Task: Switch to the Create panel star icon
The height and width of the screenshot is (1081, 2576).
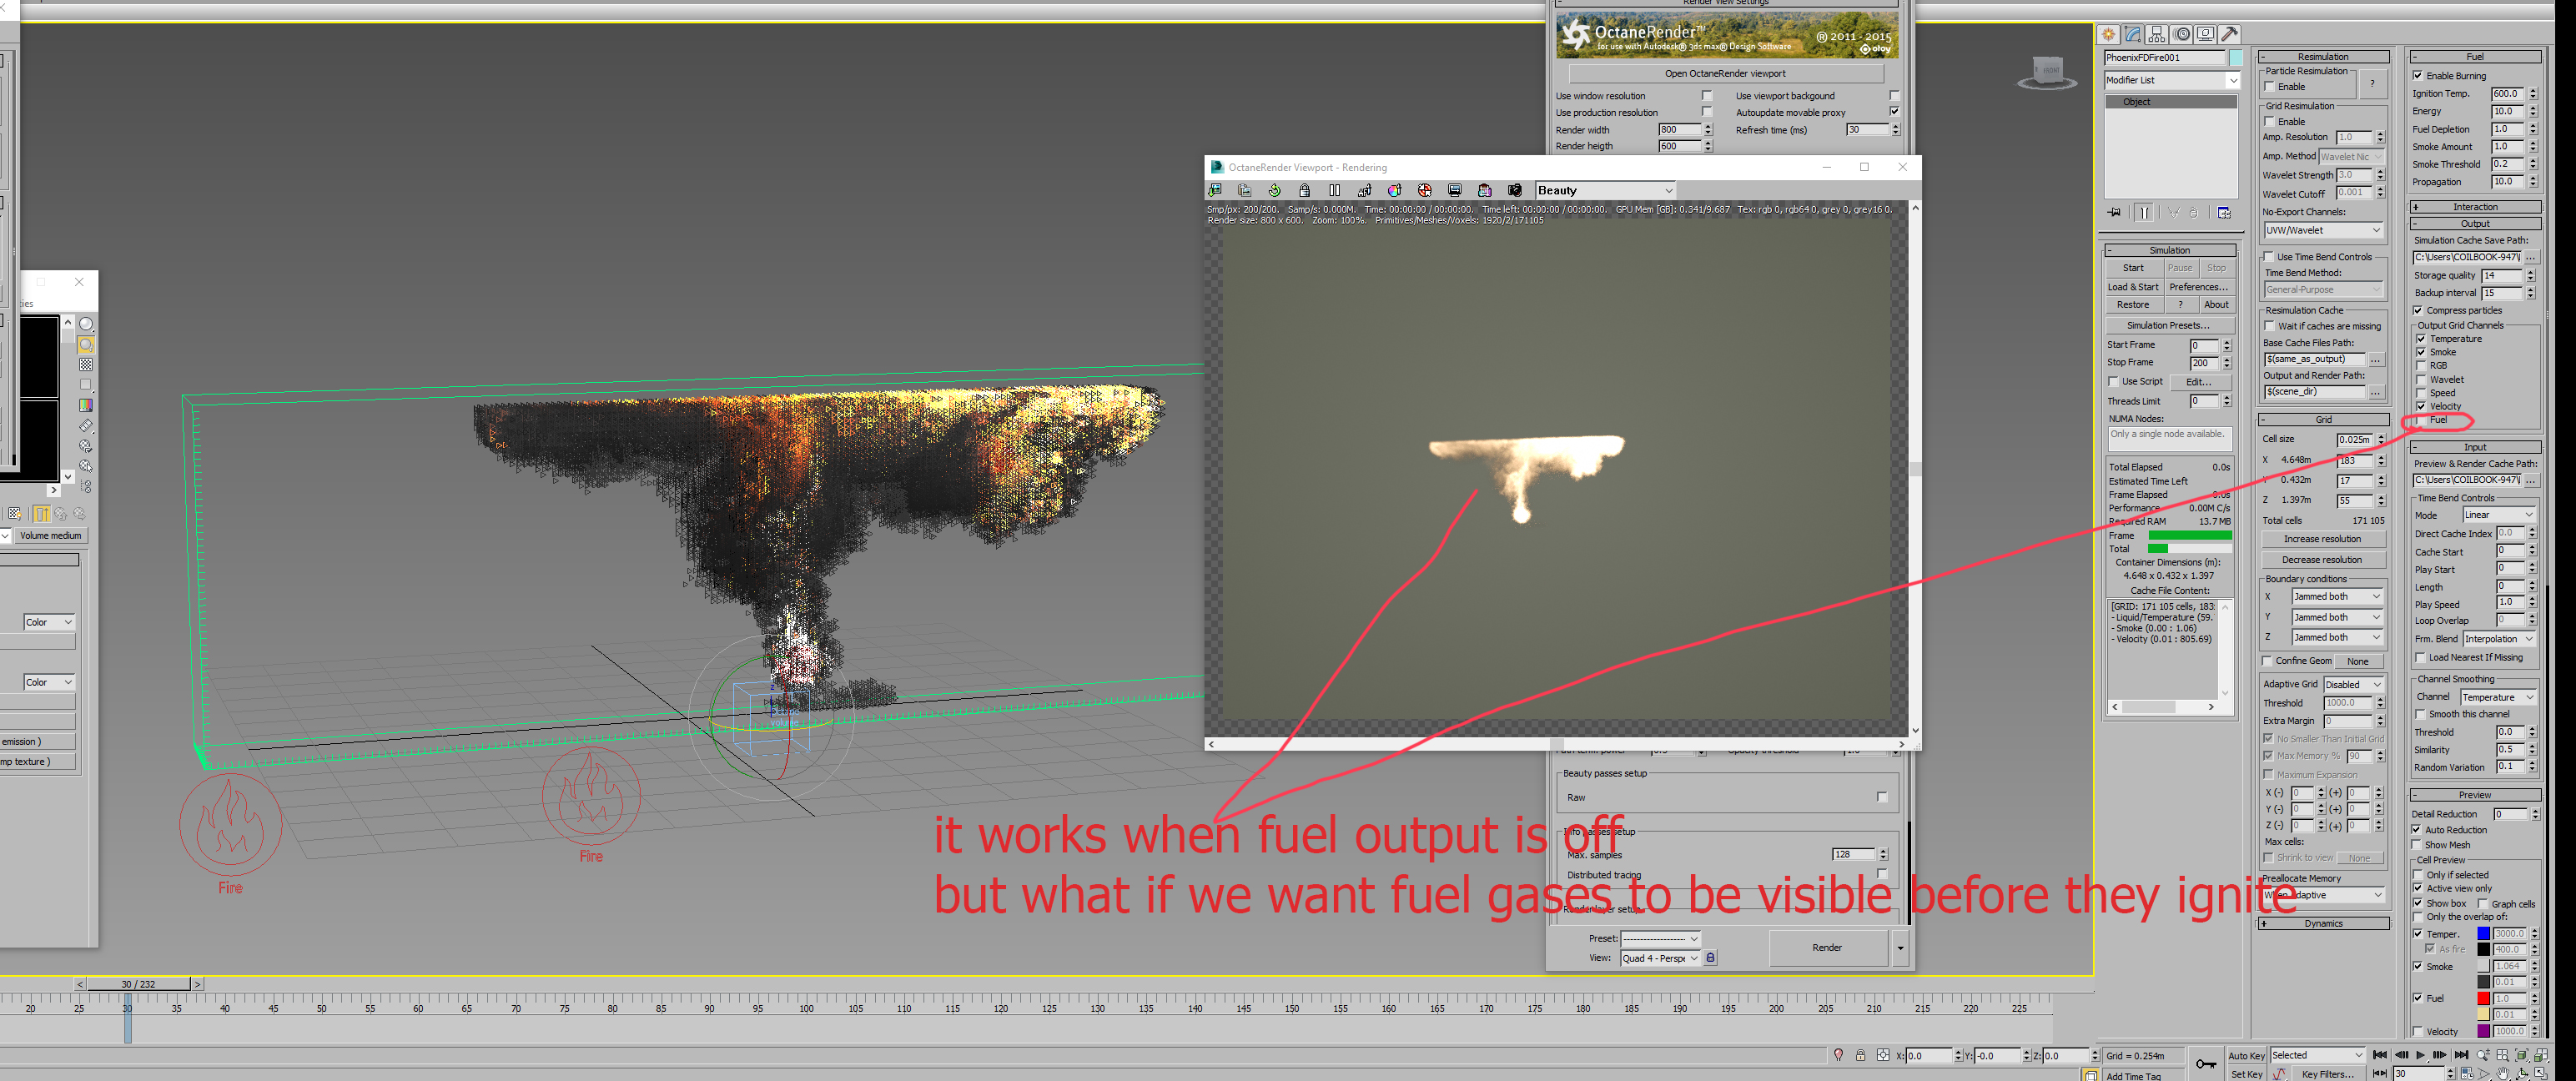Action: 2108,34
